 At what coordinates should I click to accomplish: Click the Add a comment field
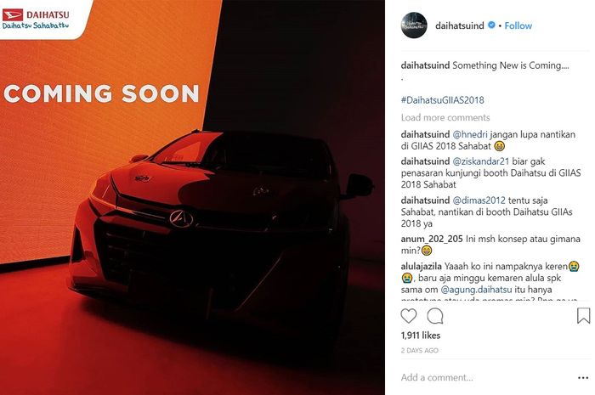pyautogui.click(x=485, y=377)
